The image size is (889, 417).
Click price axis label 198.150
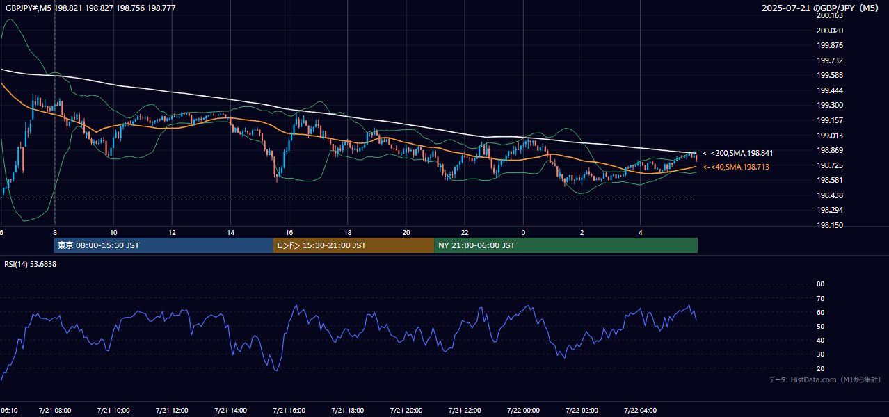pos(829,225)
